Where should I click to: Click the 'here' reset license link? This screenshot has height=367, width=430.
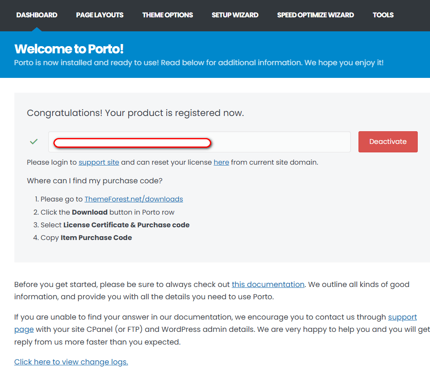pyautogui.click(x=221, y=163)
